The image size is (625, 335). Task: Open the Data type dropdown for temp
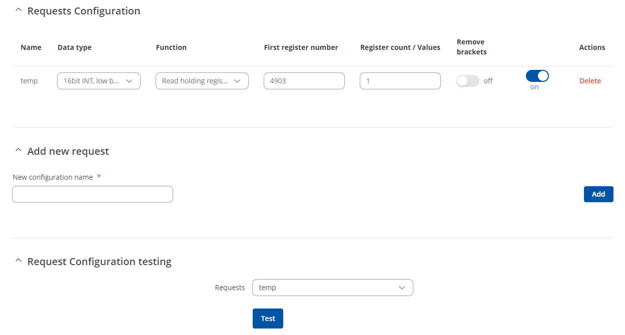coord(99,81)
